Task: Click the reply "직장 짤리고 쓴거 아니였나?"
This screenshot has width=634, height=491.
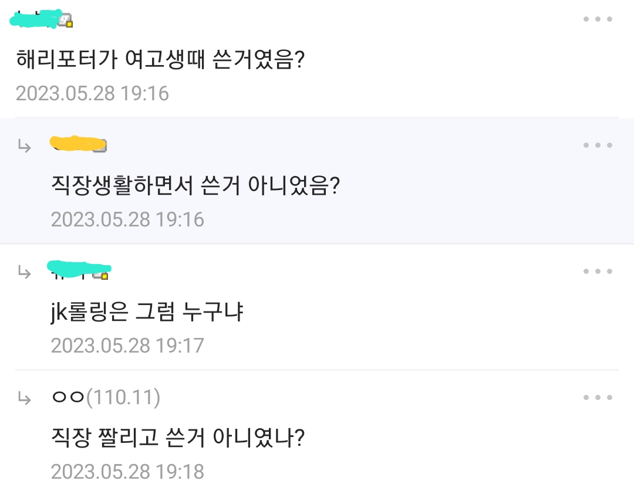Action: pos(178,438)
